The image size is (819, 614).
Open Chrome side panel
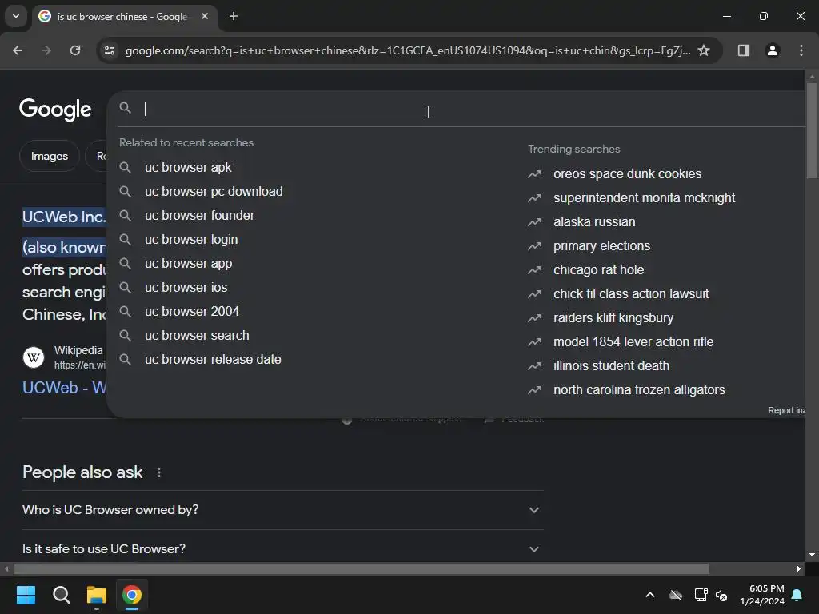(x=744, y=50)
